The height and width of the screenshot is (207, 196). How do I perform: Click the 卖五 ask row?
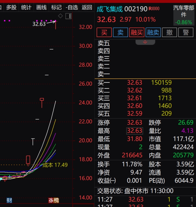point(145,44)
